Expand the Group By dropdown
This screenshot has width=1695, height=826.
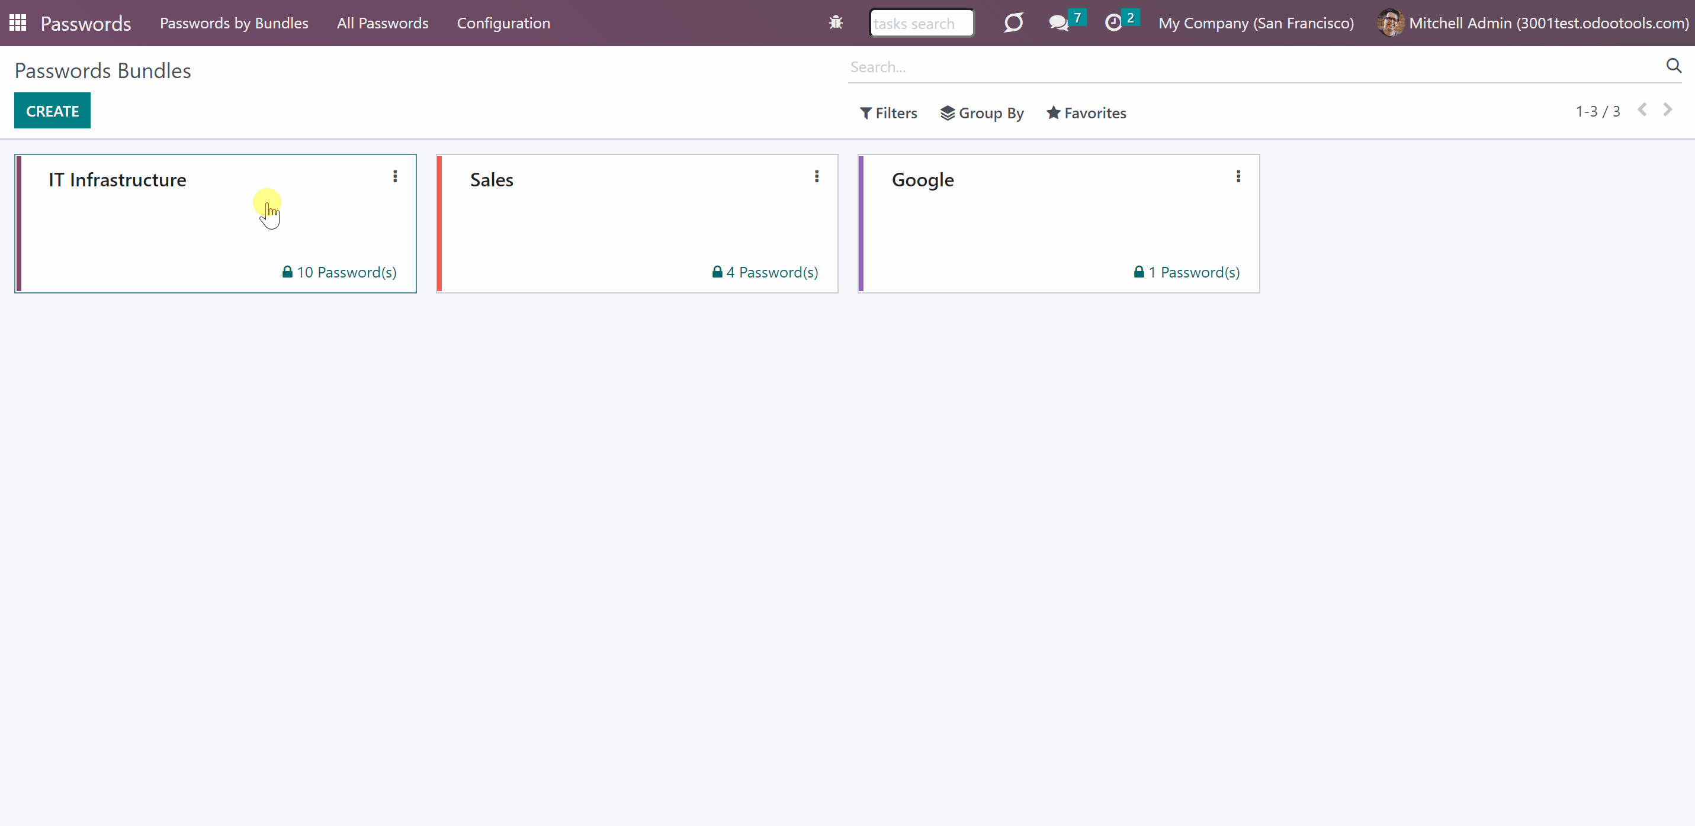pos(982,113)
